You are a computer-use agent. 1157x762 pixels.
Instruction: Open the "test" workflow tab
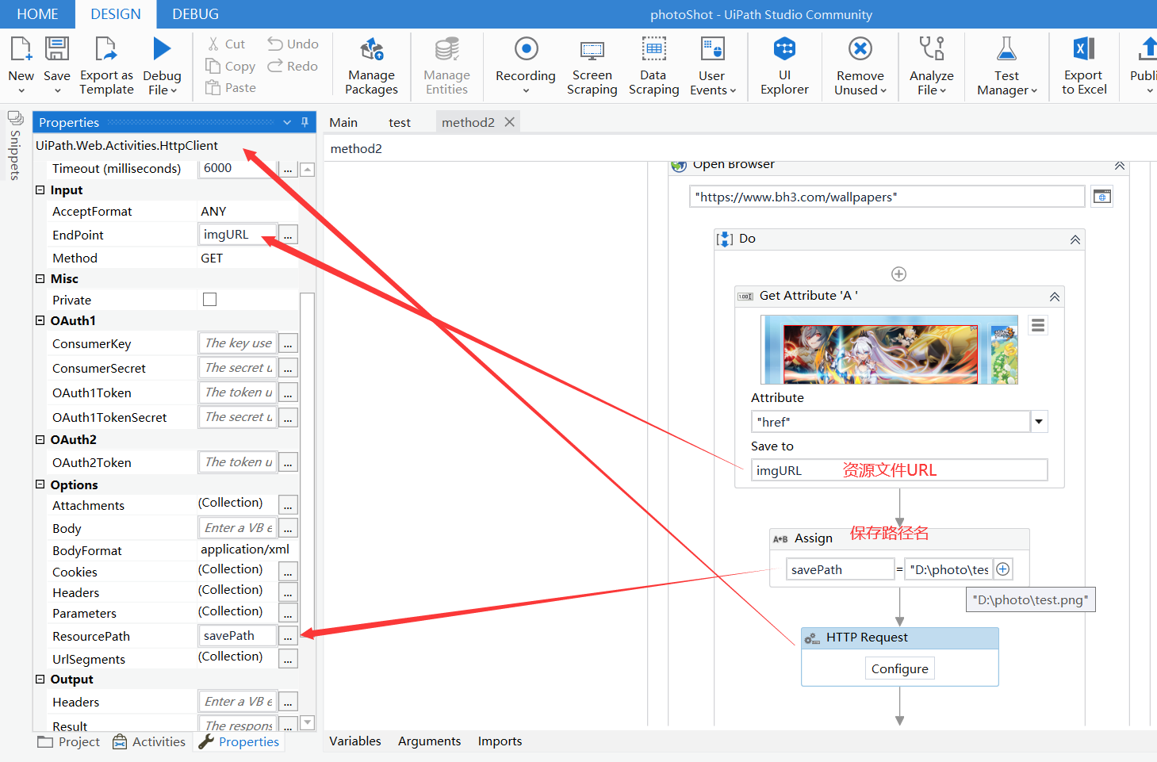[x=400, y=122]
